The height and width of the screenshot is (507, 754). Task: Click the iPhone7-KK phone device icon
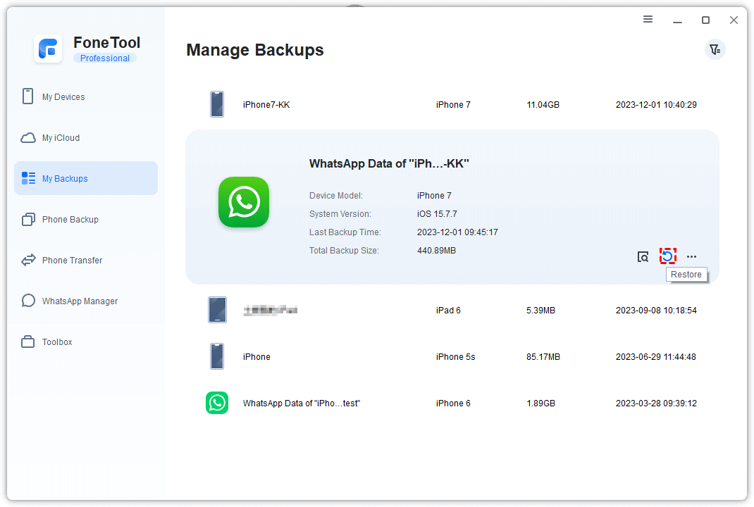[x=217, y=104]
